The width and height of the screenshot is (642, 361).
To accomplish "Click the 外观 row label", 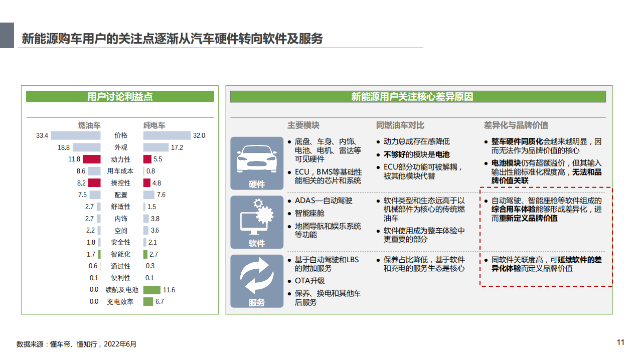I will 121,147.
